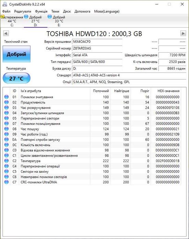Click the 27 °C temperature button
Screen dimensions: 189x239
[16, 78]
